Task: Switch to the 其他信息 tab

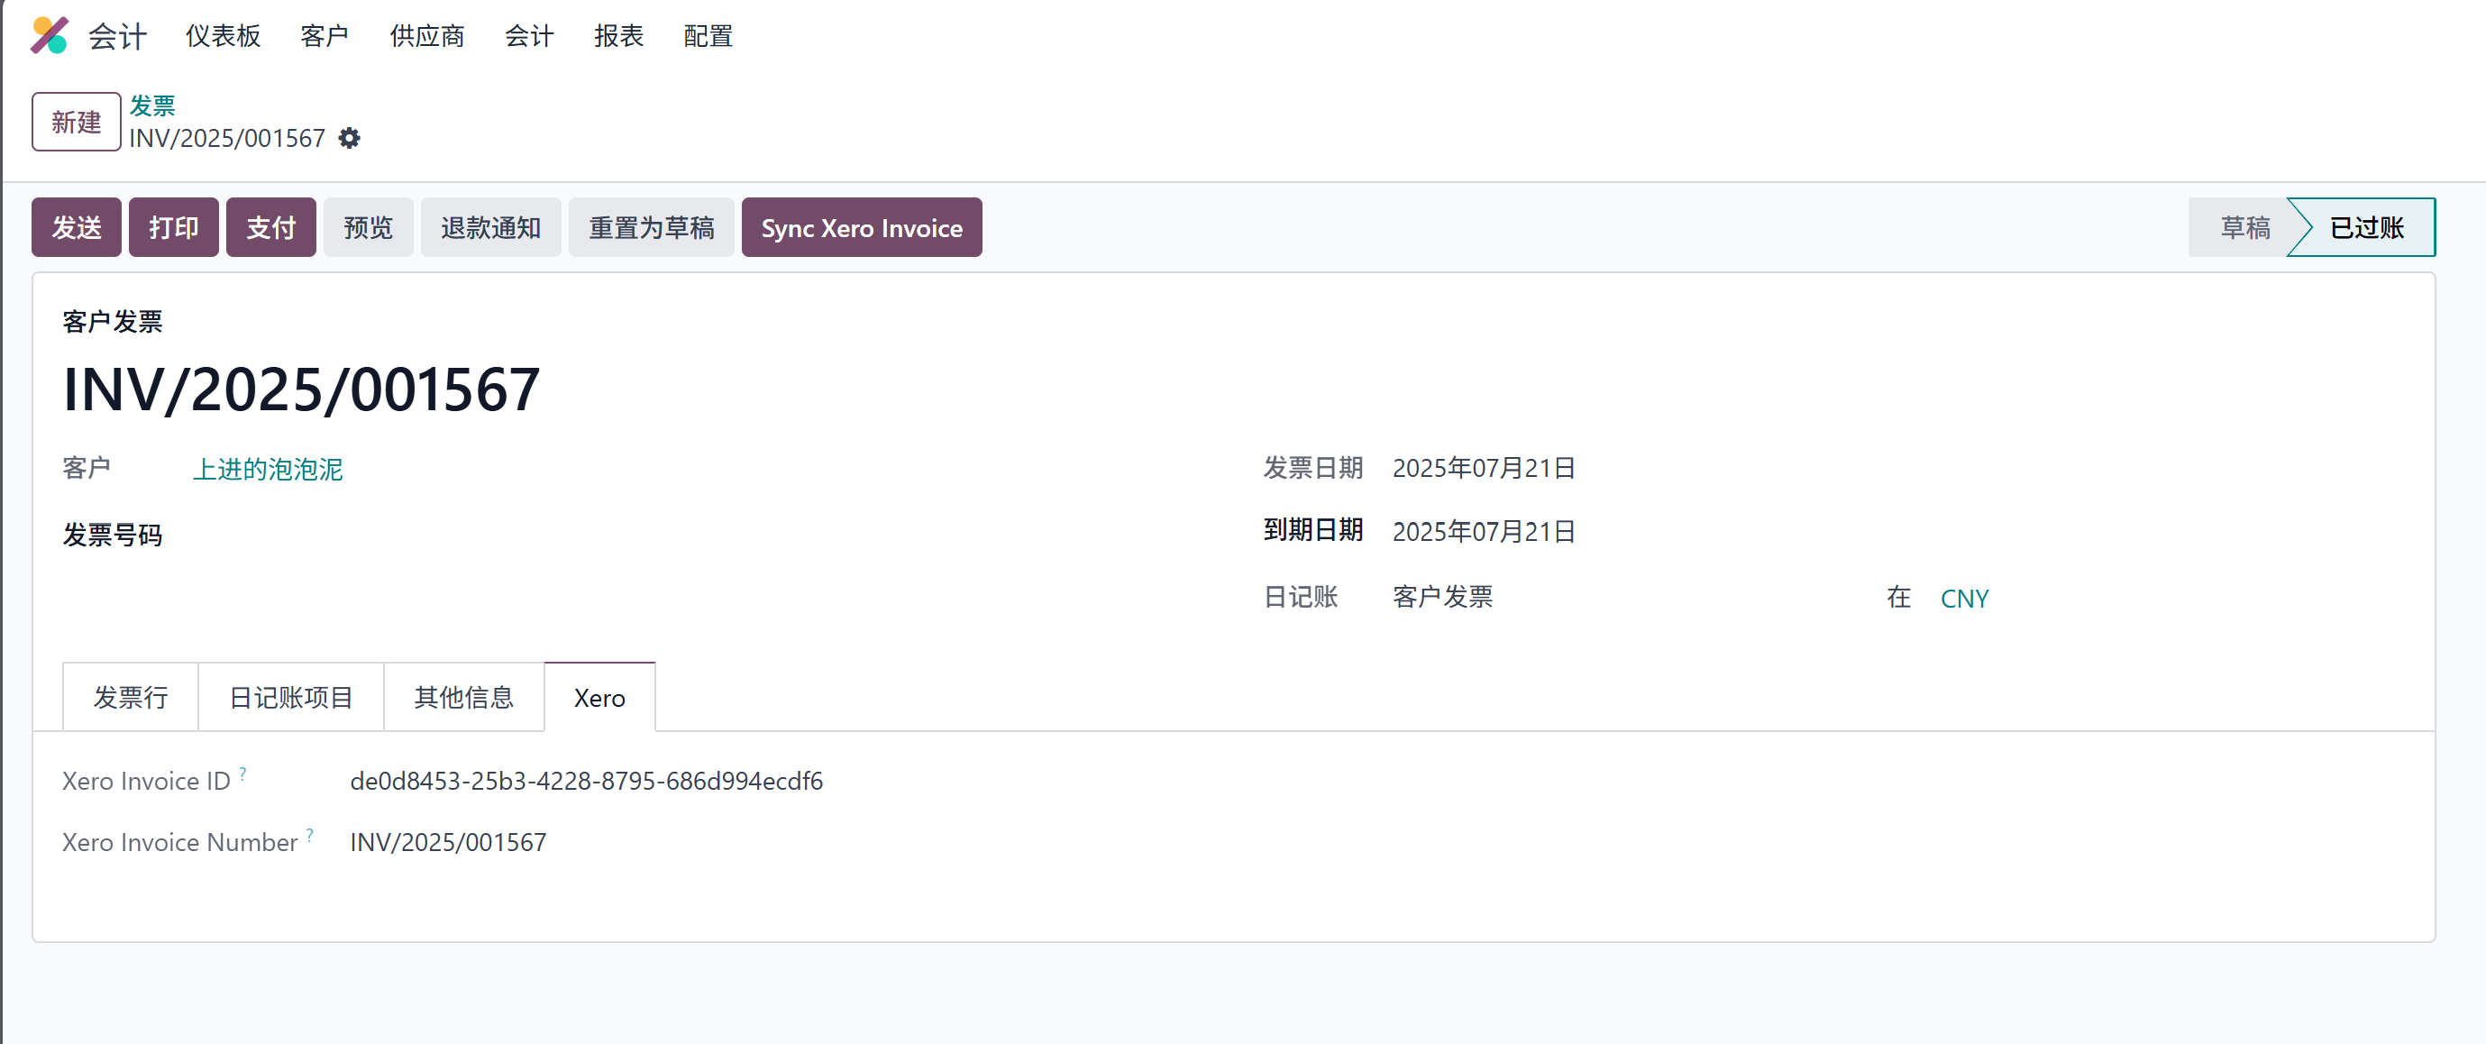Action: (x=464, y=697)
